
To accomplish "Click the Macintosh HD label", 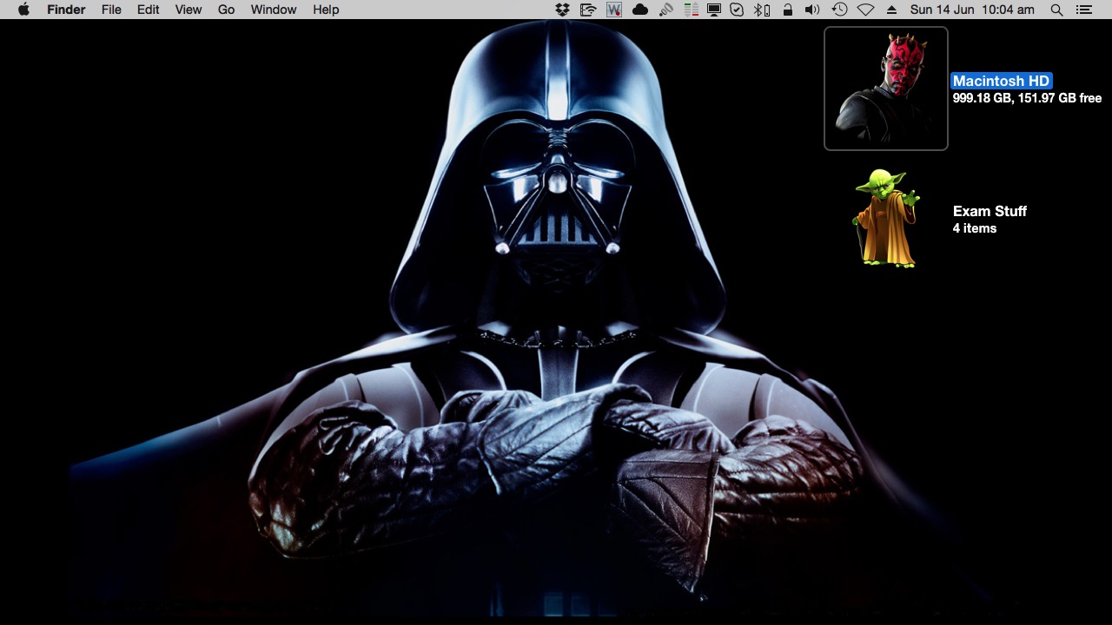I will pos(1001,81).
